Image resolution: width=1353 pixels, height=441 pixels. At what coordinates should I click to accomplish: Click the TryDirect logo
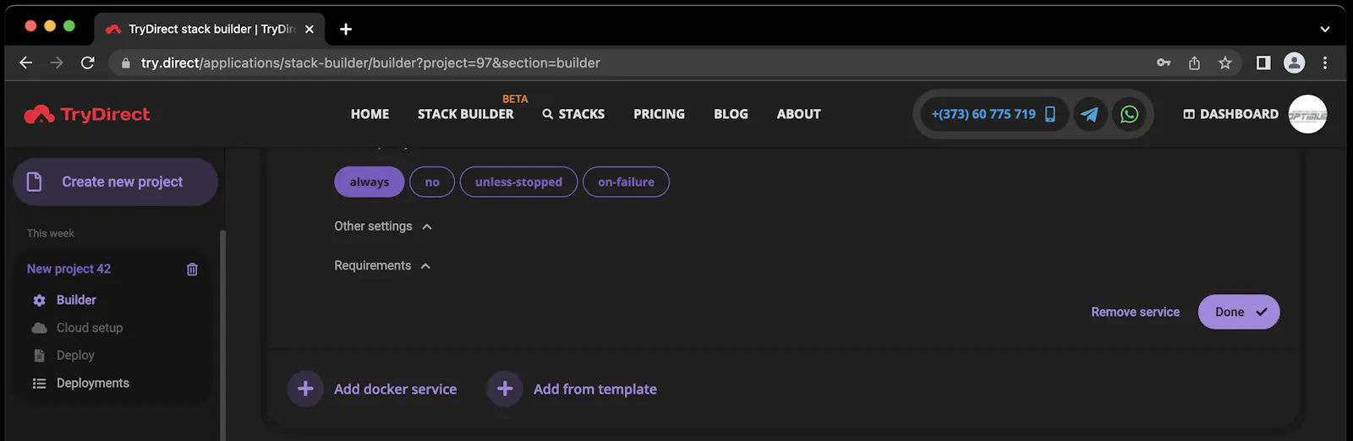pyautogui.click(x=87, y=114)
